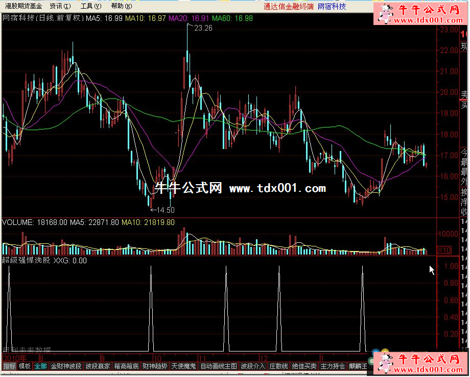Click month 11 on timeline
Viewport: 470px width, 377px height.
coord(202,358)
